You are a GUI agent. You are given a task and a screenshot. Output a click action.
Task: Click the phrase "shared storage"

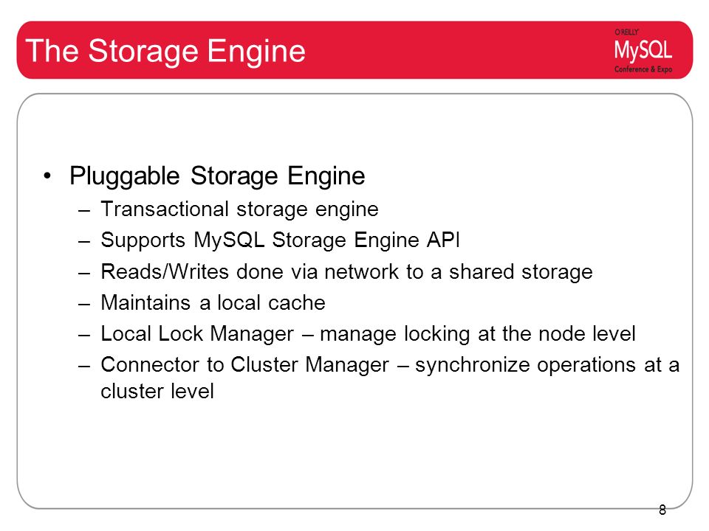[x=521, y=271]
